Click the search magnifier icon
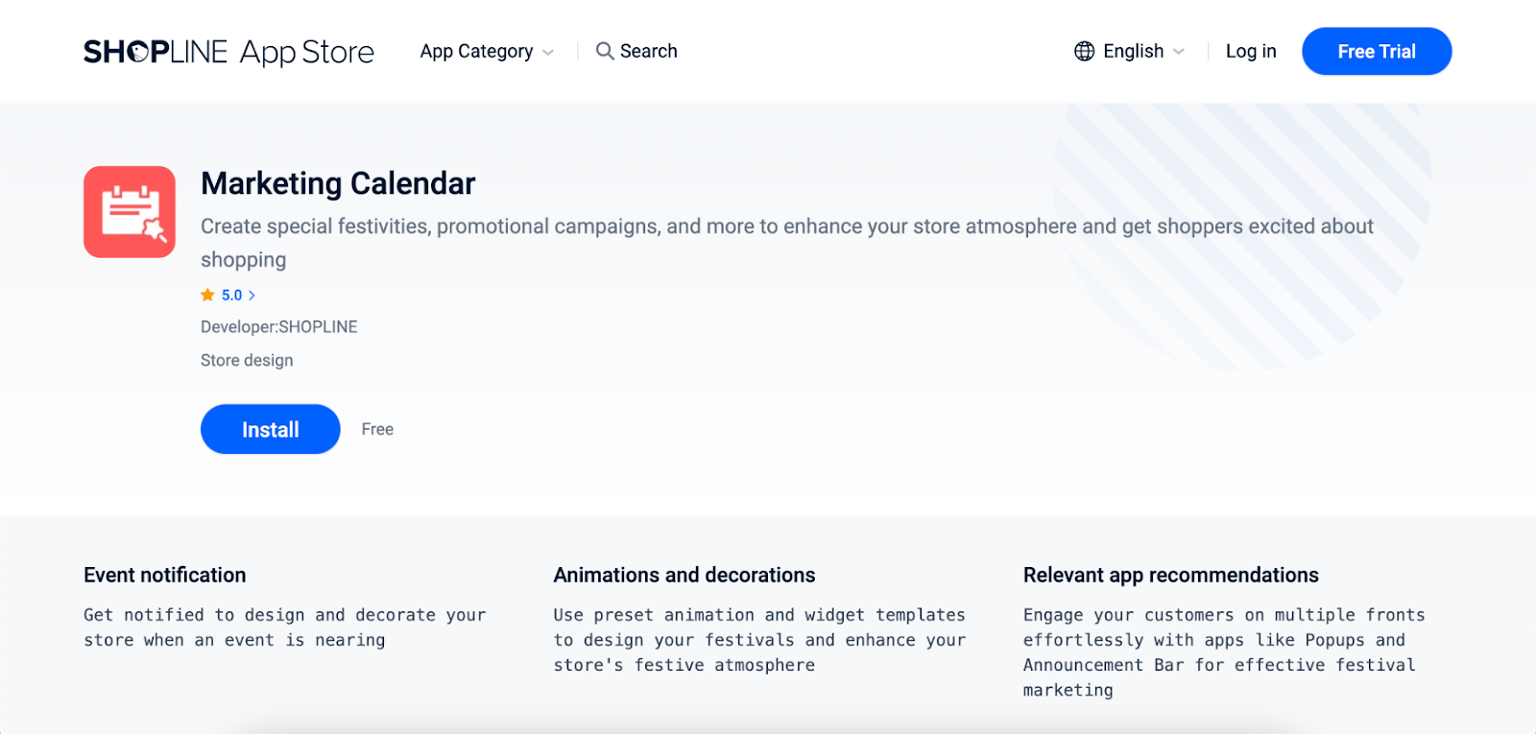This screenshot has height=734, width=1536. coord(604,51)
